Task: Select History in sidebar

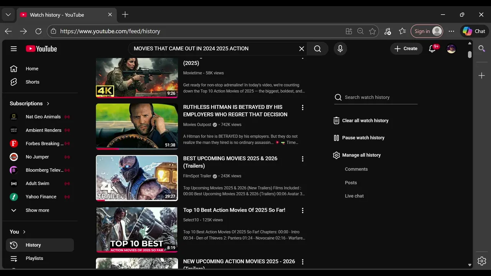Action: 40,245
